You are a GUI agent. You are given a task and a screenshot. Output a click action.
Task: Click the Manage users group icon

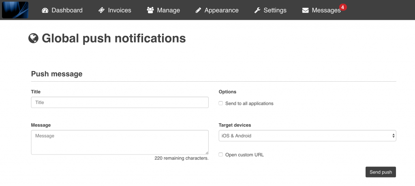(x=150, y=11)
